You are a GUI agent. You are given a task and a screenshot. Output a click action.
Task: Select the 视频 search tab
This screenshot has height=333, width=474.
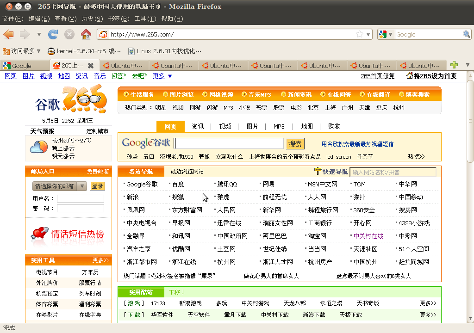[225, 126]
